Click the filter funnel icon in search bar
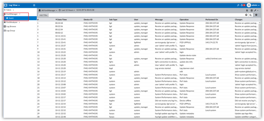Image resolution: width=264 pixels, height=121 pixels. pos(246,15)
